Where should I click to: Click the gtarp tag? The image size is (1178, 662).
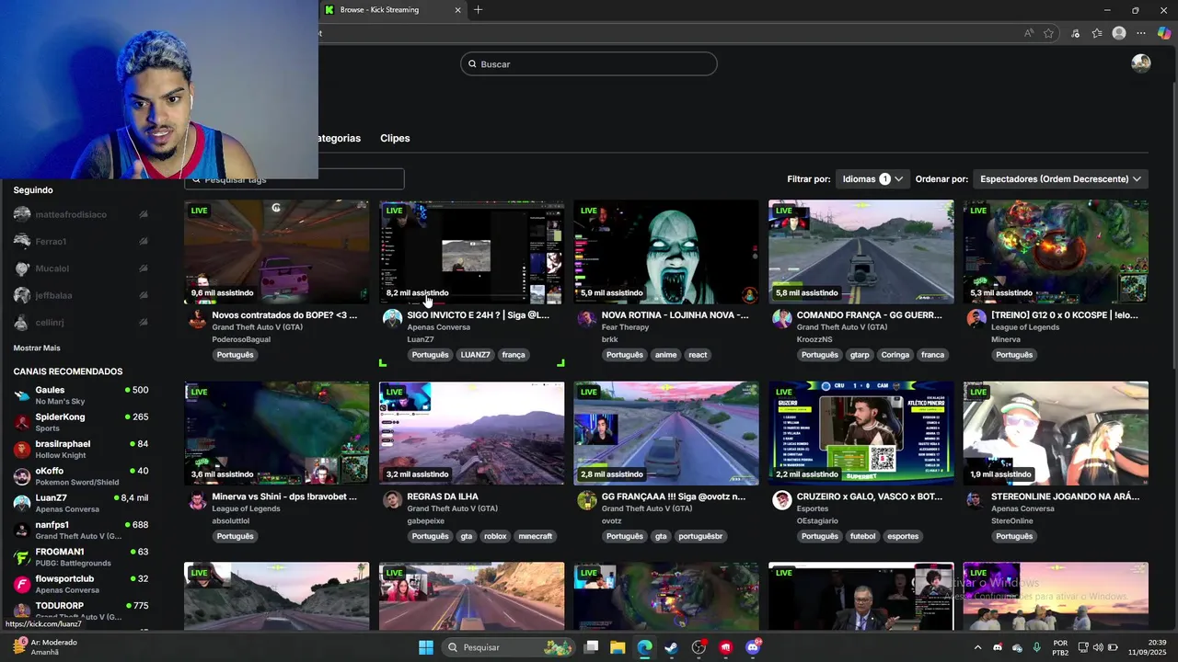pyautogui.click(x=860, y=355)
